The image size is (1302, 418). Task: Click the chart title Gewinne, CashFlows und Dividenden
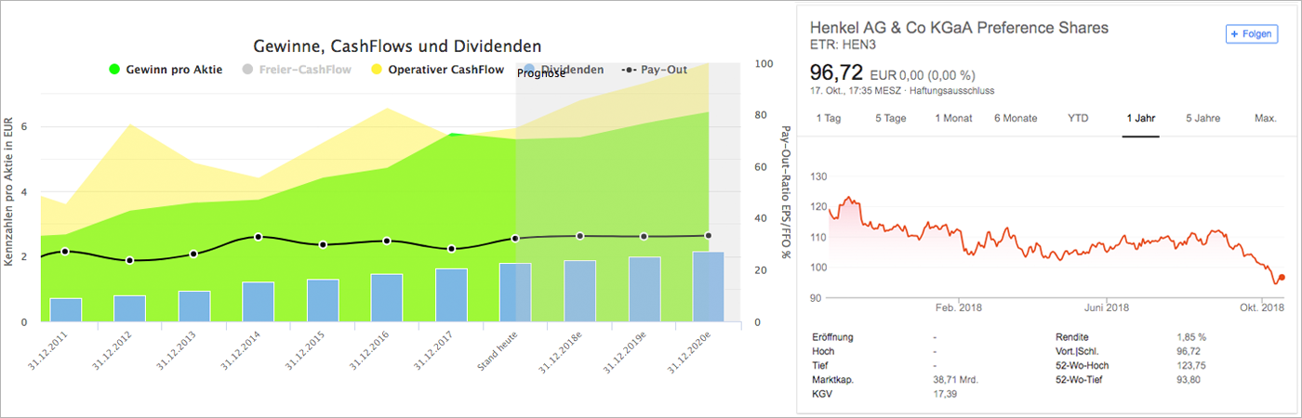[398, 46]
